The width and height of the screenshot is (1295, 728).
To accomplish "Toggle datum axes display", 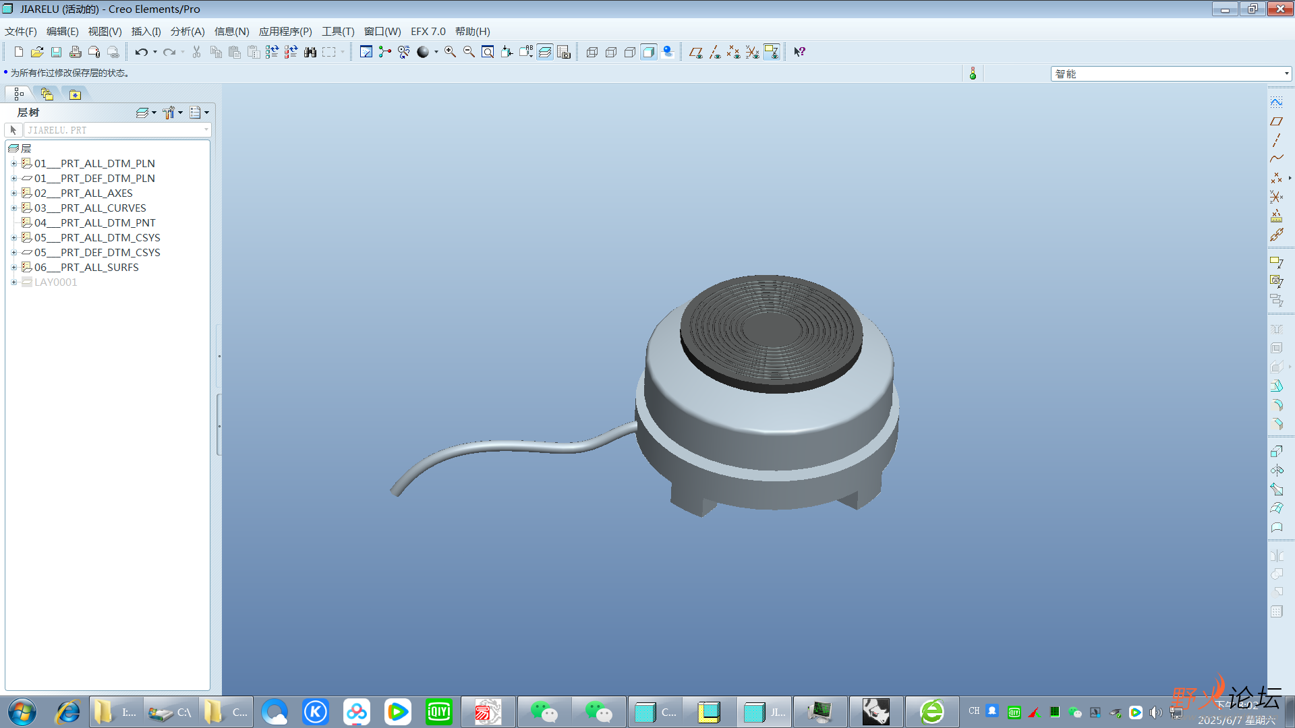I will pyautogui.click(x=714, y=52).
